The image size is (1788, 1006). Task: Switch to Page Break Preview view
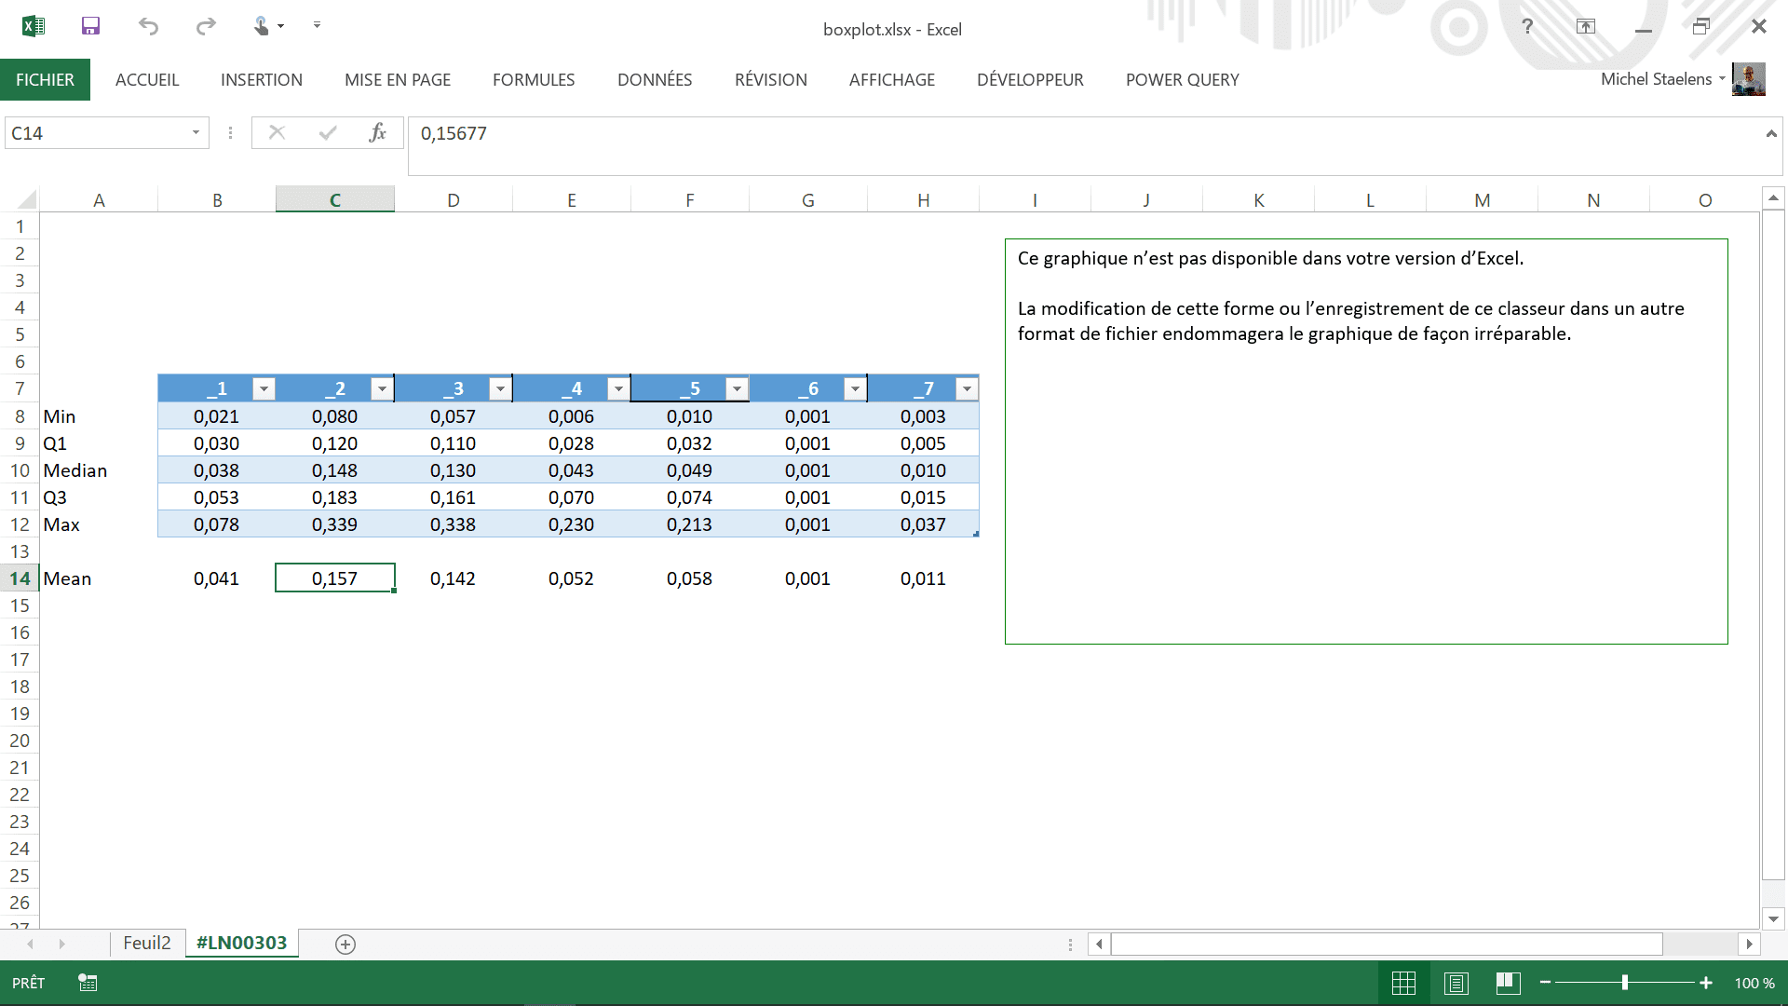(1508, 983)
